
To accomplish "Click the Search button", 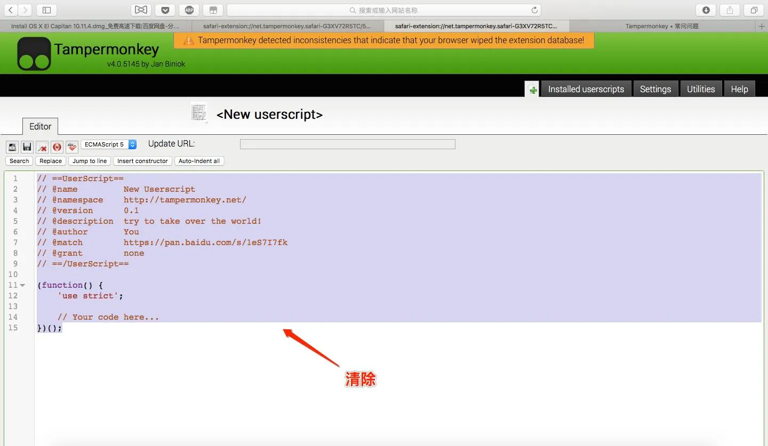I will (x=19, y=161).
